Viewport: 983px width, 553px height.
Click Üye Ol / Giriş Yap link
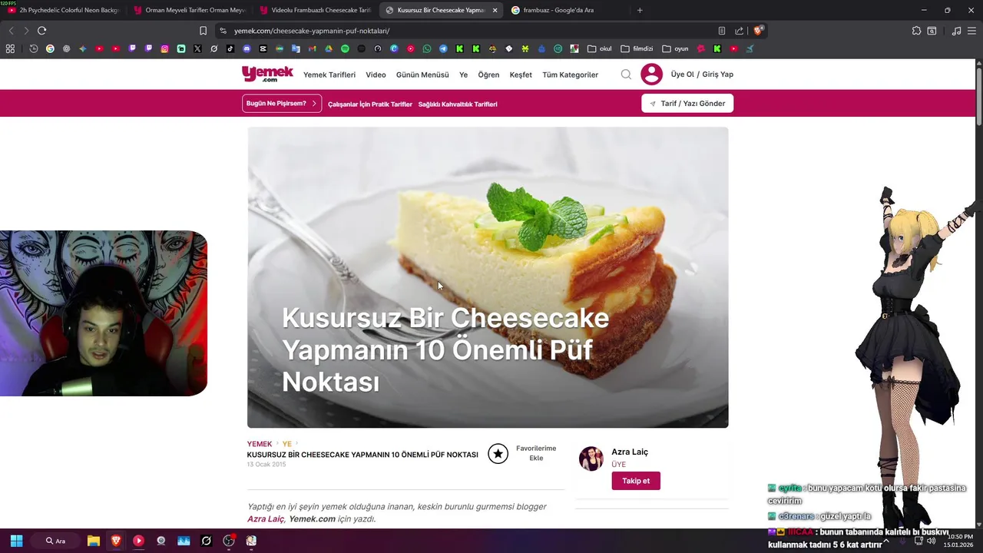pyautogui.click(x=702, y=75)
